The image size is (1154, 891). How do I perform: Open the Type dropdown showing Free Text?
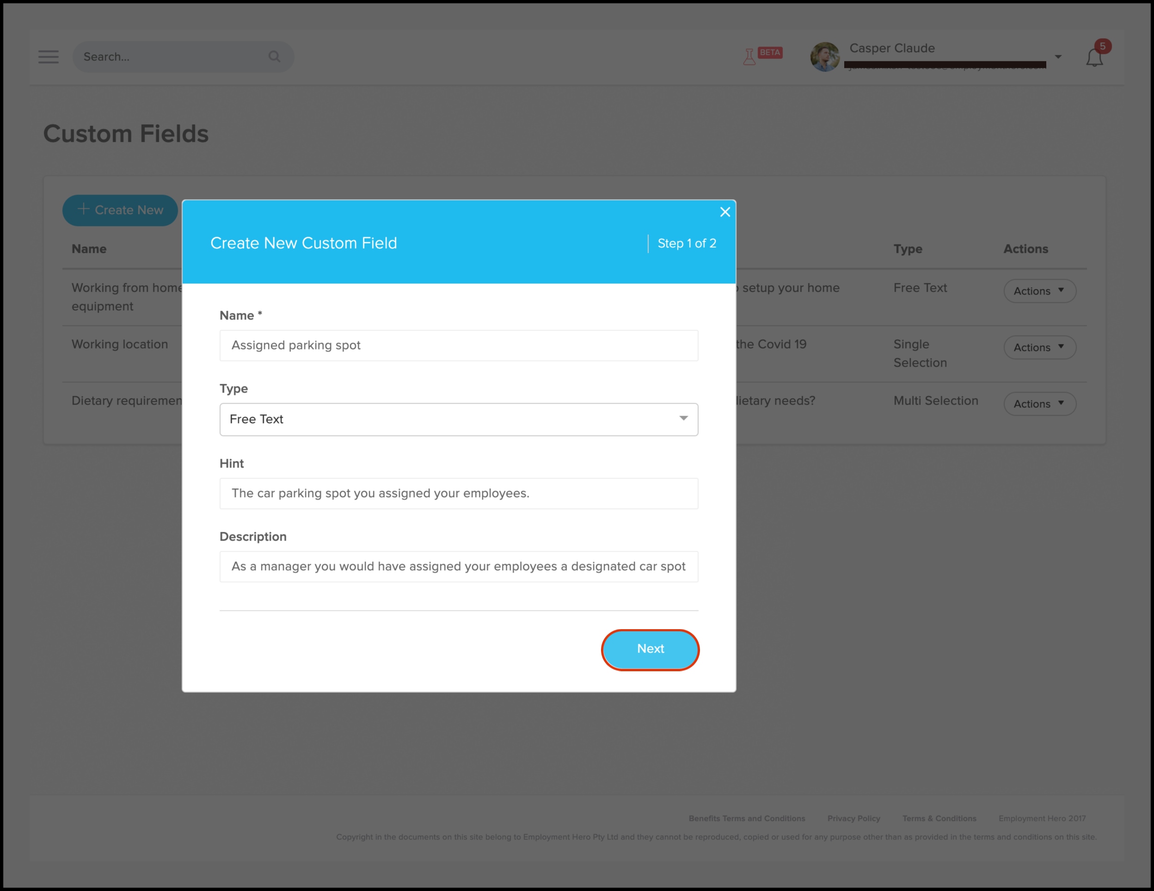(x=458, y=419)
